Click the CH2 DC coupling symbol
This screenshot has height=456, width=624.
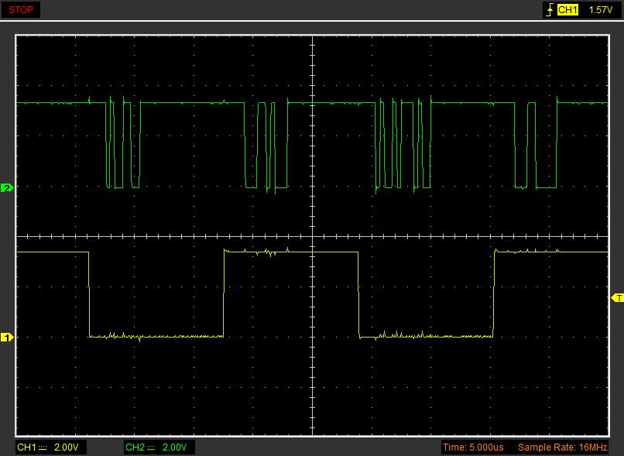[x=151, y=447]
